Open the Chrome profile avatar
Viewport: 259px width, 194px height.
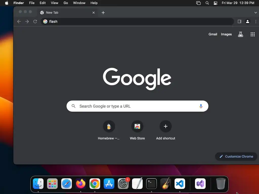click(248, 21)
